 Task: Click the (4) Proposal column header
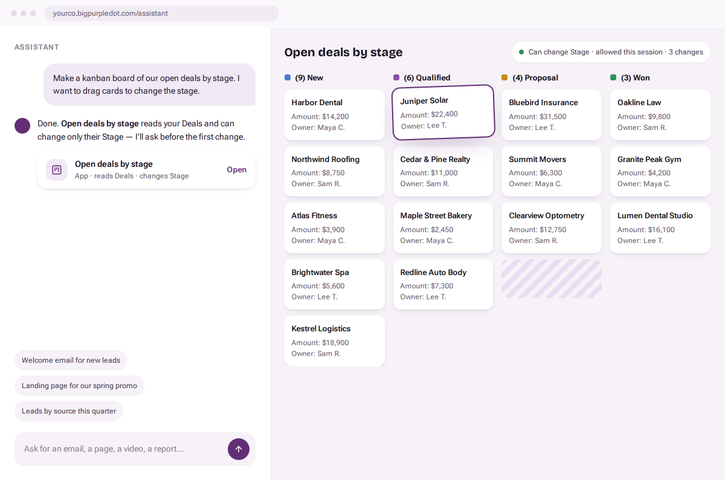535,77
